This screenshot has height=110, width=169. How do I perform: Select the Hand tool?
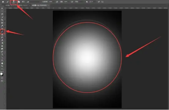[2, 63]
